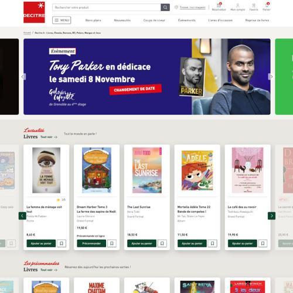Open the Panier cart icon
Image resolution: width=293 pixels, height=293 pixels.
point(267,7)
